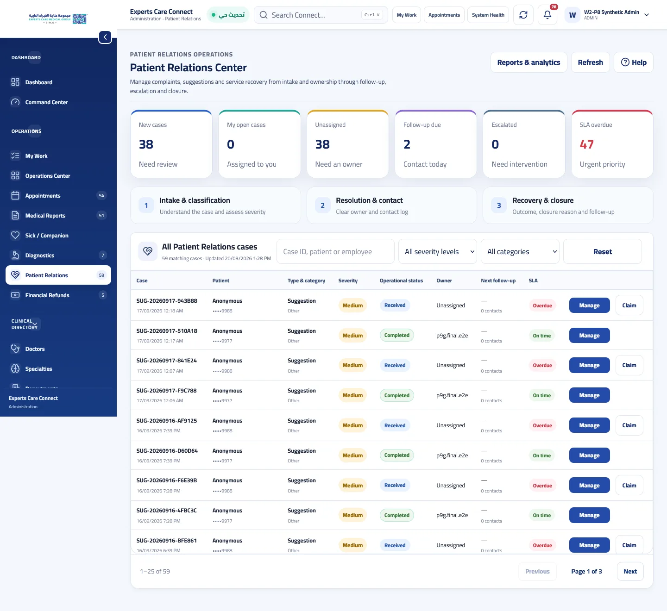Click the Reset filters button
The image size is (667, 611).
tap(603, 251)
